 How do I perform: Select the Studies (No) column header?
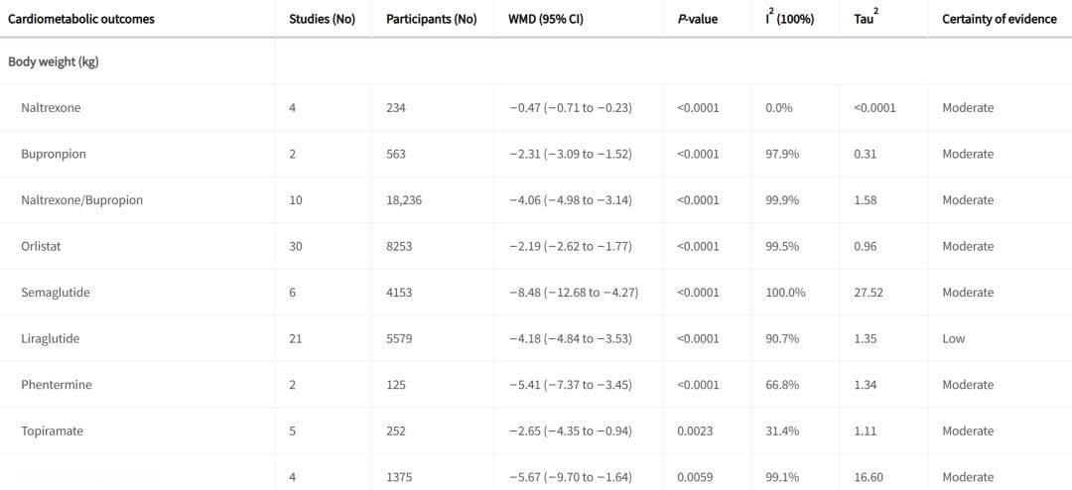pos(322,19)
